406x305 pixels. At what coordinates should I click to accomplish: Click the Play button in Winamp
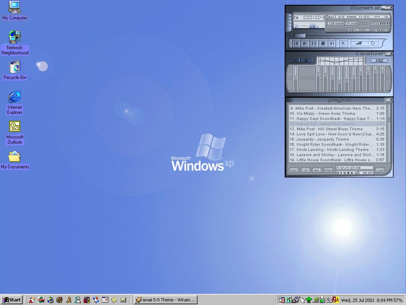[x=304, y=43]
